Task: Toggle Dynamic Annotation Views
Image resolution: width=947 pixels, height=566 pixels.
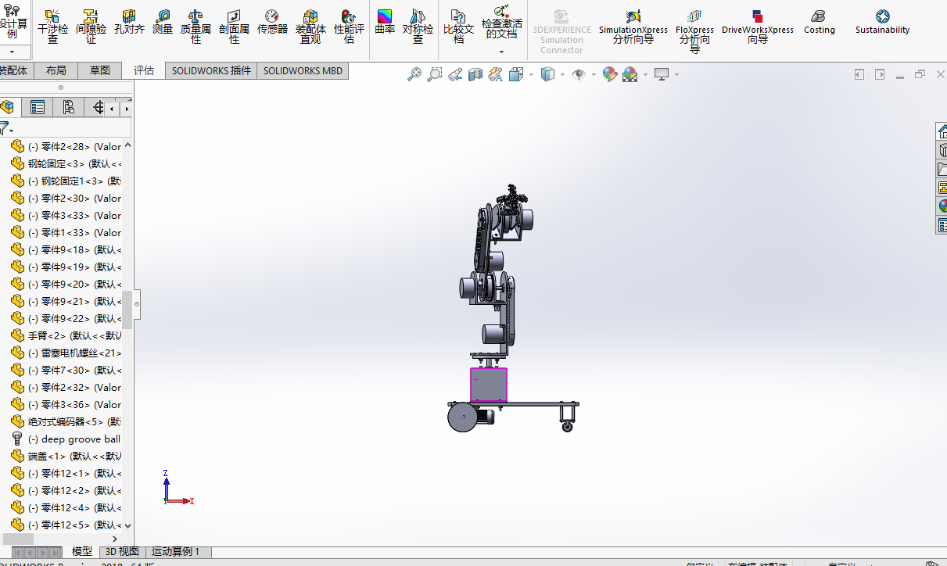Action: click(x=495, y=74)
